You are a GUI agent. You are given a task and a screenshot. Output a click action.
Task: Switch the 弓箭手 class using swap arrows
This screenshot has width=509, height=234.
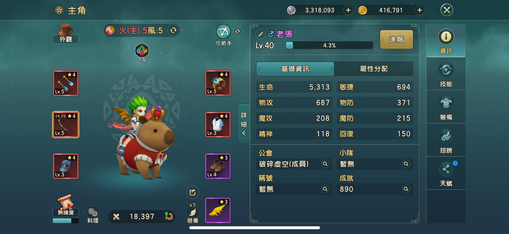238,31
